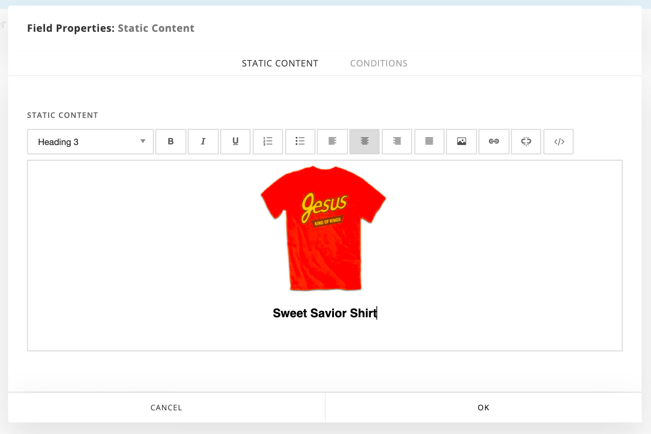Click the Sweet Savior Shirt heading text
The image size is (651, 434).
pos(324,313)
